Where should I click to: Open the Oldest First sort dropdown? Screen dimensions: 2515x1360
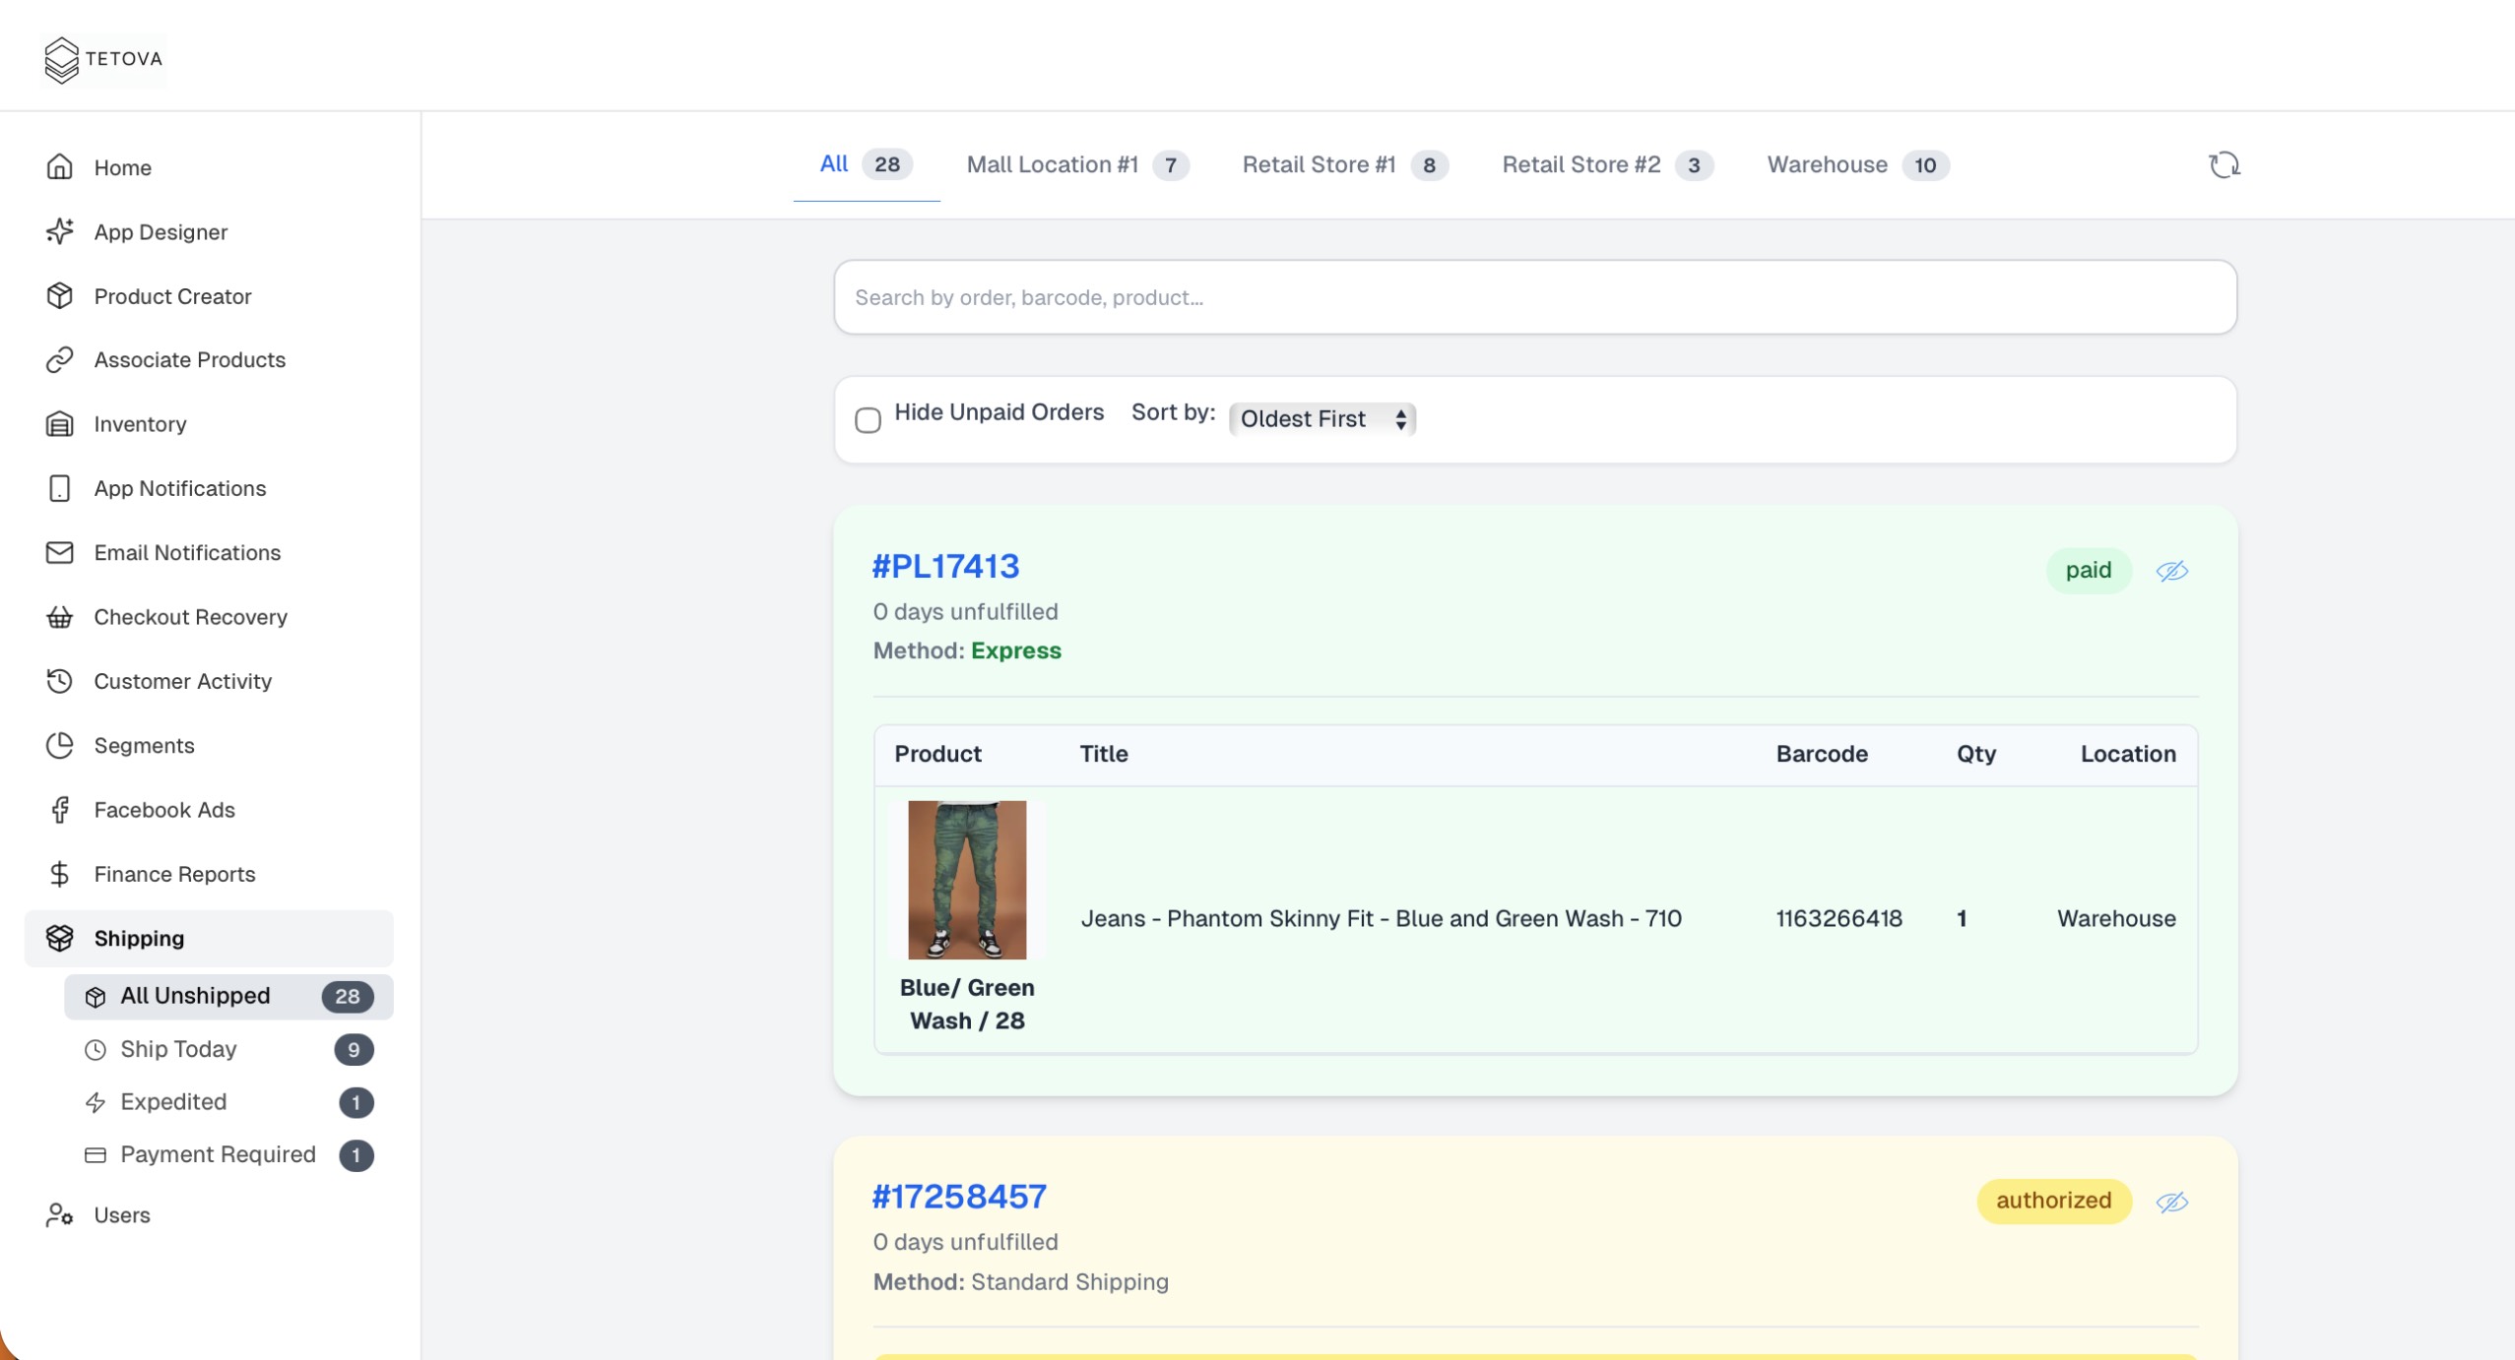(1322, 419)
